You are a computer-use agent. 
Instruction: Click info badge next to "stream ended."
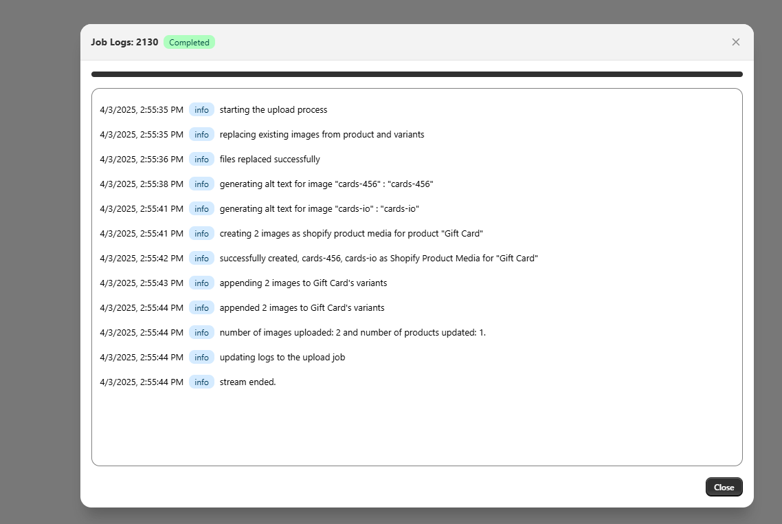pyautogui.click(x=201, y=382)
